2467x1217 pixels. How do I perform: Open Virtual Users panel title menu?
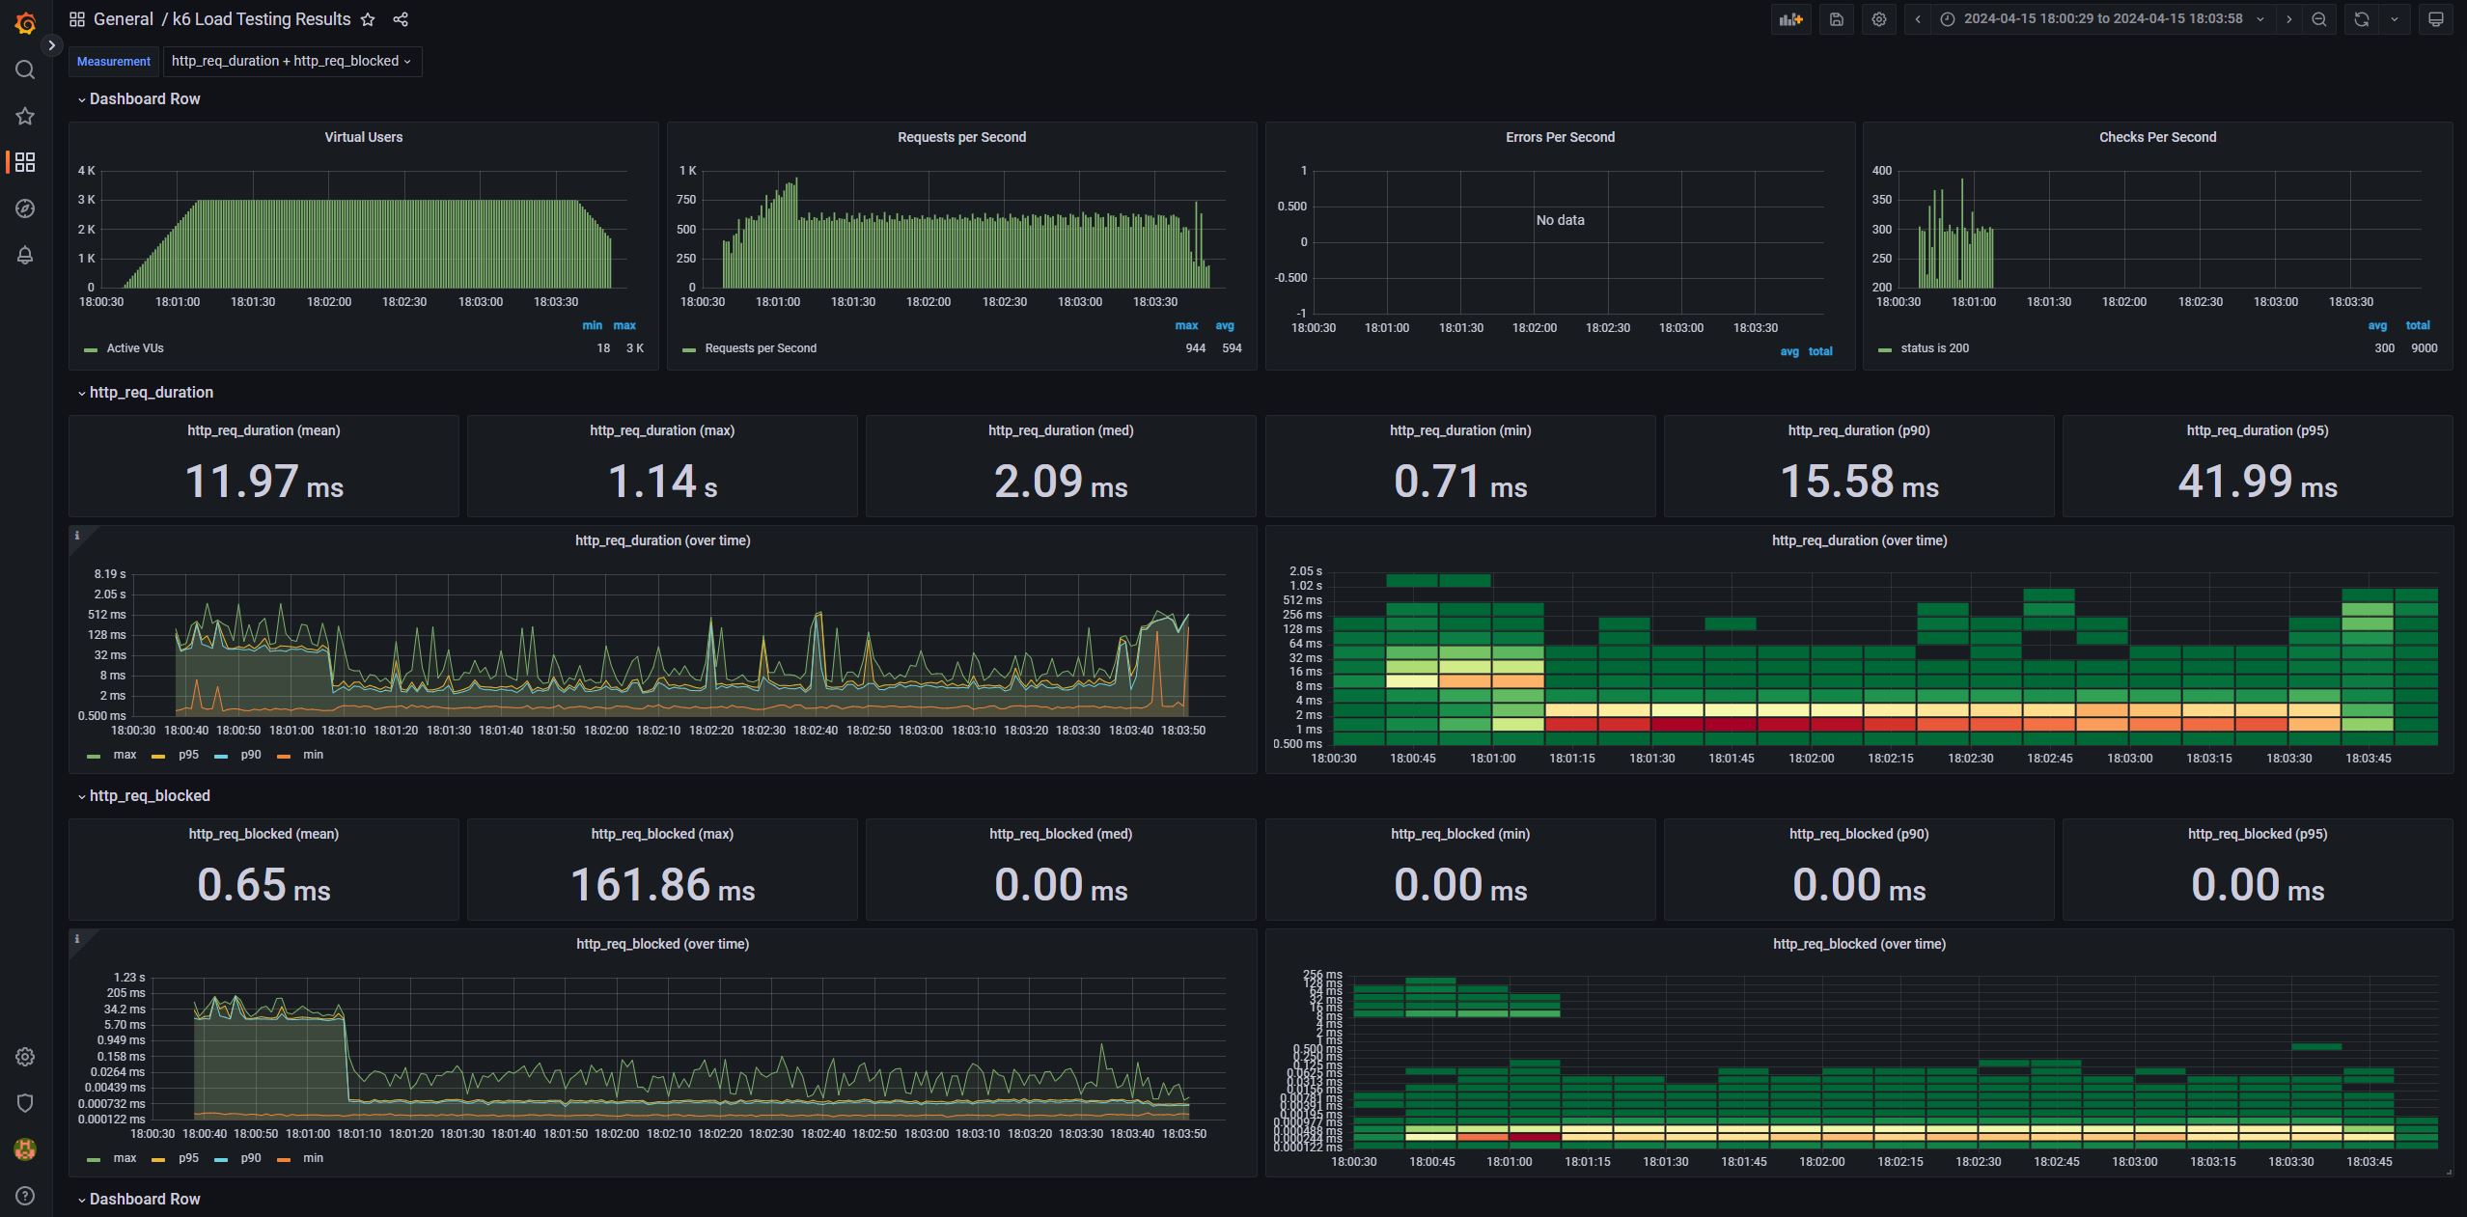pyautogui.click(x=363, y=137)
